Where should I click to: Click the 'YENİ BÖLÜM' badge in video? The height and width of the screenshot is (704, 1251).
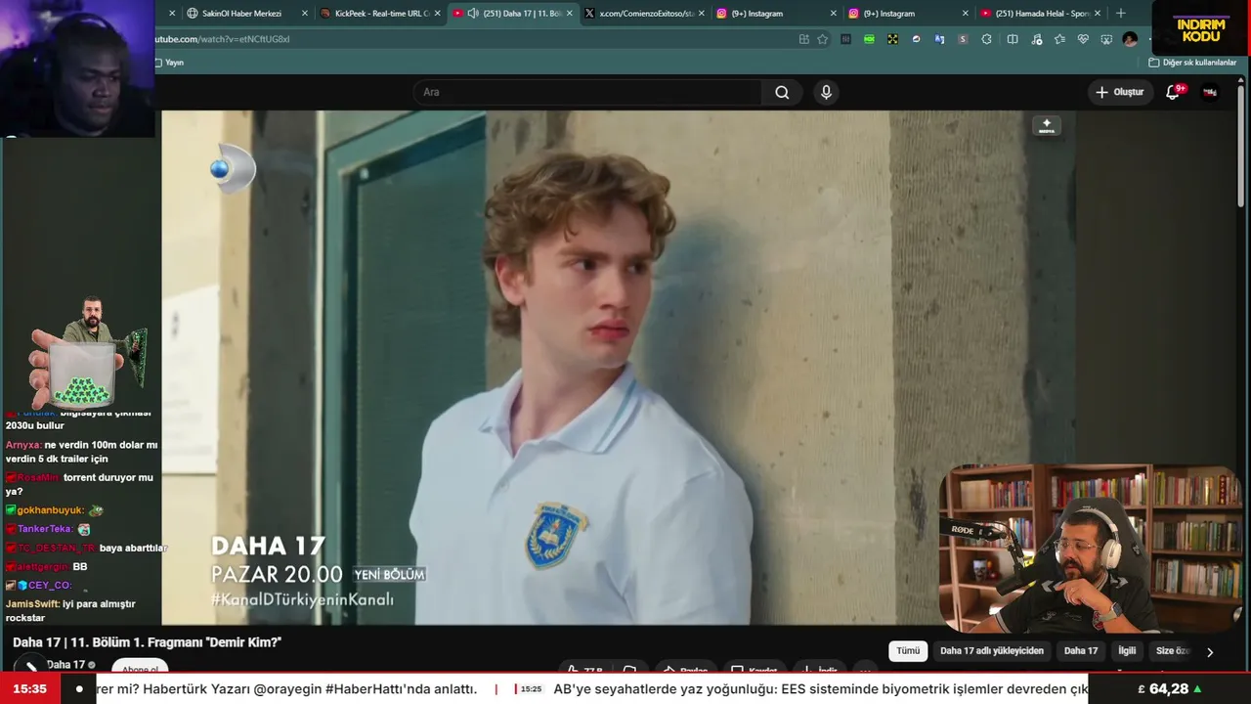[389, 575]
